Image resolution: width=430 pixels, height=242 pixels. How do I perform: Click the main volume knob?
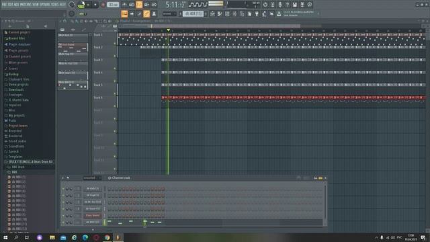72,5
